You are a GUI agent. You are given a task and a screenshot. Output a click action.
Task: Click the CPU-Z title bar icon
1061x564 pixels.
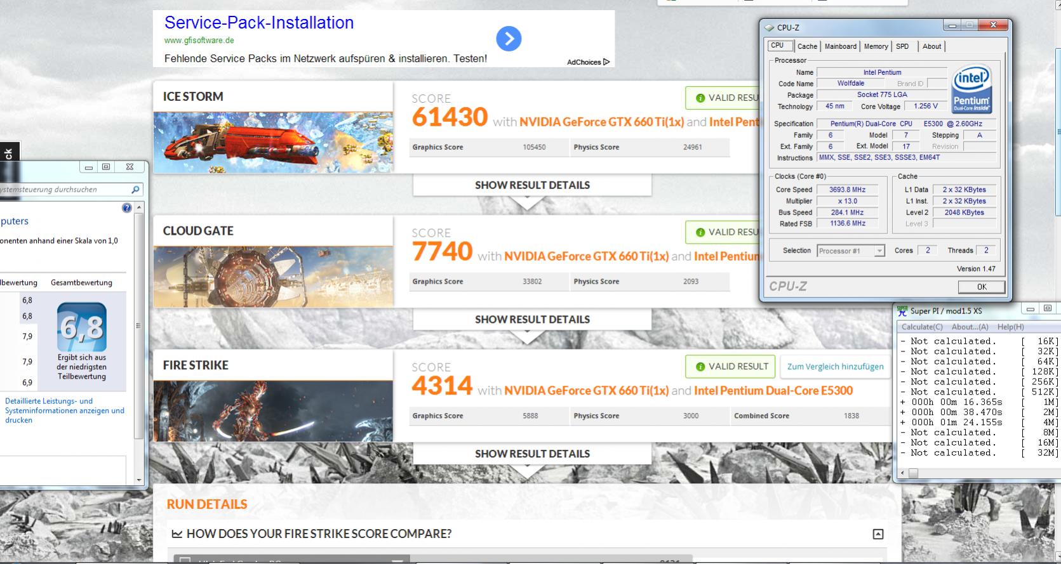pyautogui.click(x=770, y=27)
